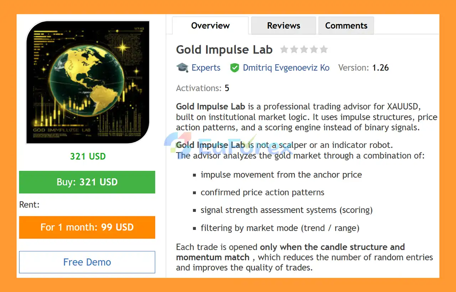Open the Reviews tab
456x292 pixels.
pos(284,26)
